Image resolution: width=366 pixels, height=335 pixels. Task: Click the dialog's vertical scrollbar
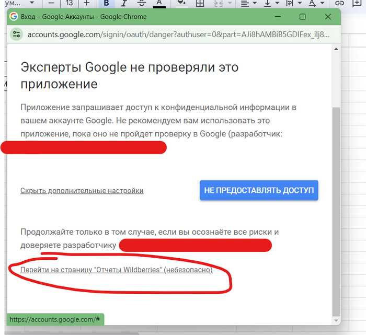[336, 209]
